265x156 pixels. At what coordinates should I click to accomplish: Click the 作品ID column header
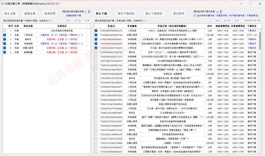tap(111, 26)
